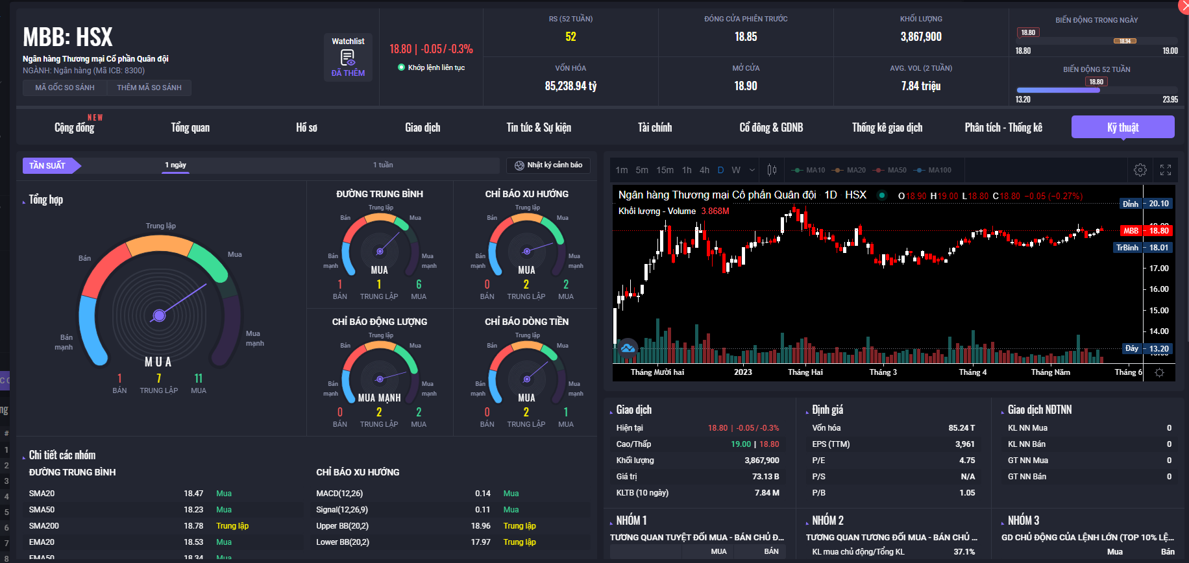The width and height of the screenshot is (1189, 563).
Task: Open the Watchlist icon
Action: [348, 58]
